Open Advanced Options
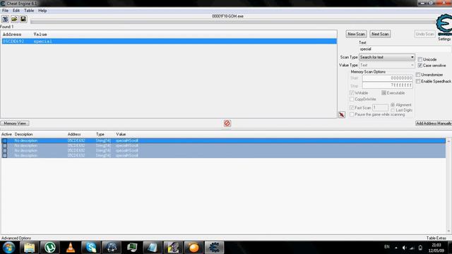The width and height of the screenshot is (452, 254). [x=16, y=238]
